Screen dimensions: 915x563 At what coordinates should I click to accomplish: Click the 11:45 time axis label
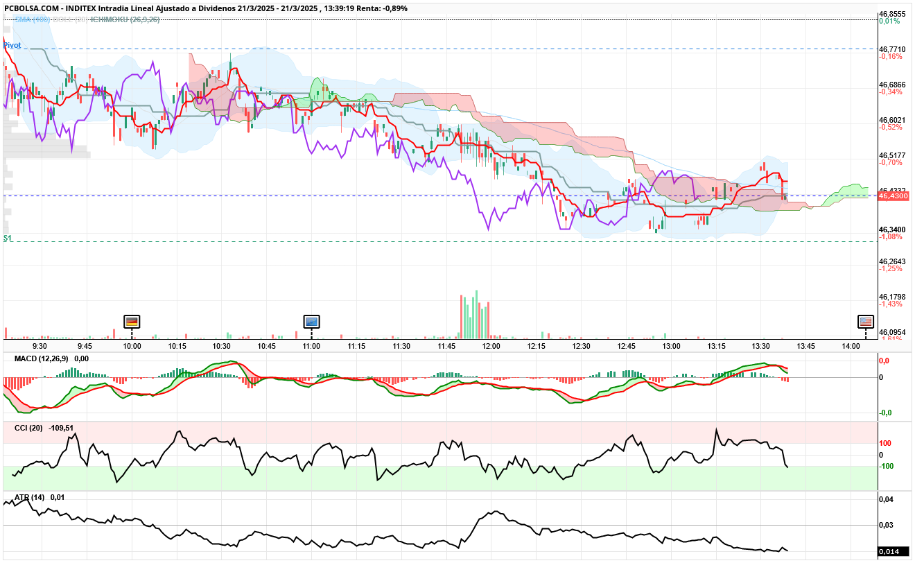(446, 345)
